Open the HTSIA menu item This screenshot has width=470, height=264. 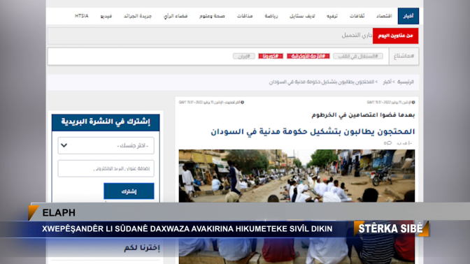82,16
